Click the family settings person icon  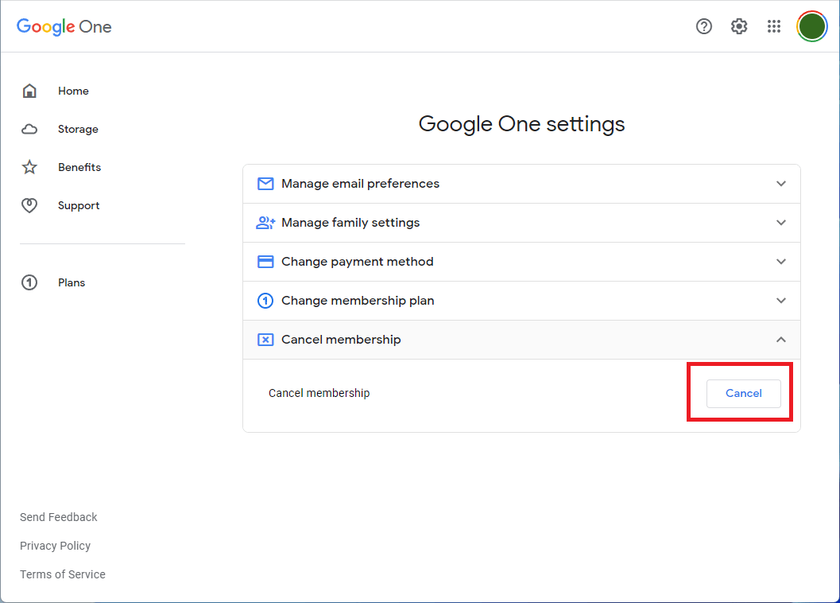tap(265, 222)
